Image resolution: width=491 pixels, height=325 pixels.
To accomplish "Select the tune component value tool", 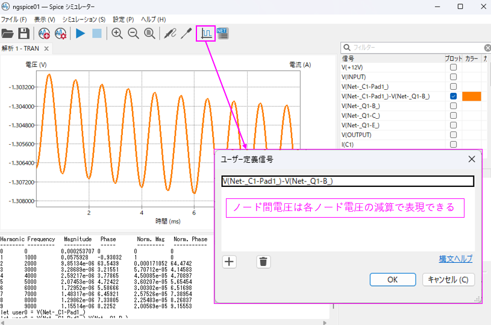I will click(186, 33).
